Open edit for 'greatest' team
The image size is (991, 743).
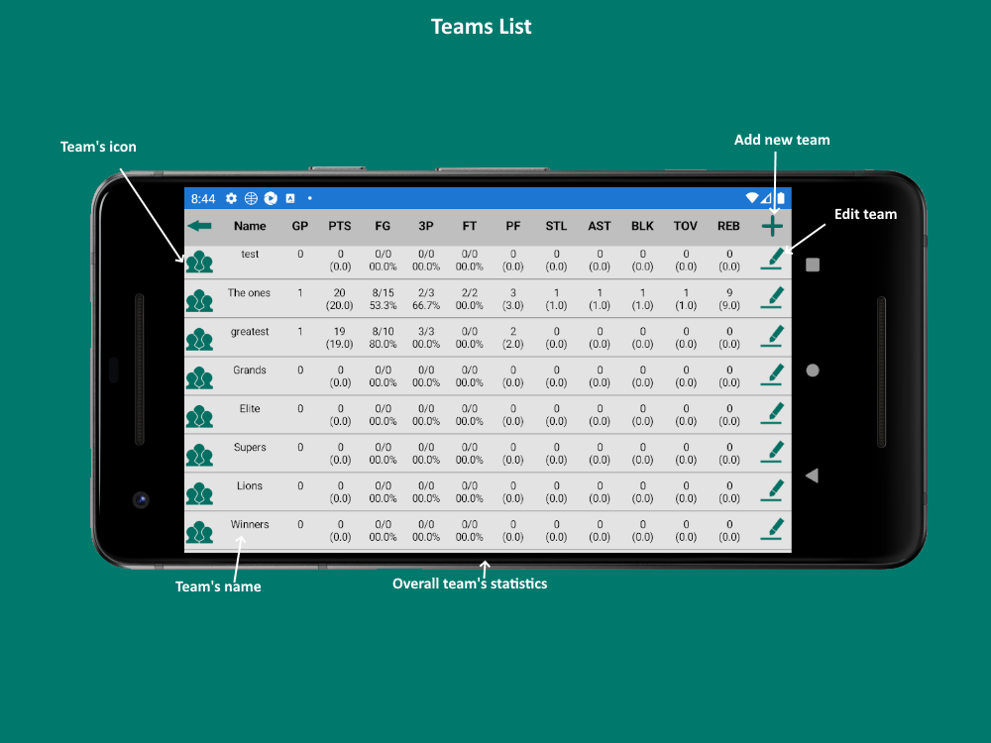pyautogui.click(x=773, y=337)
